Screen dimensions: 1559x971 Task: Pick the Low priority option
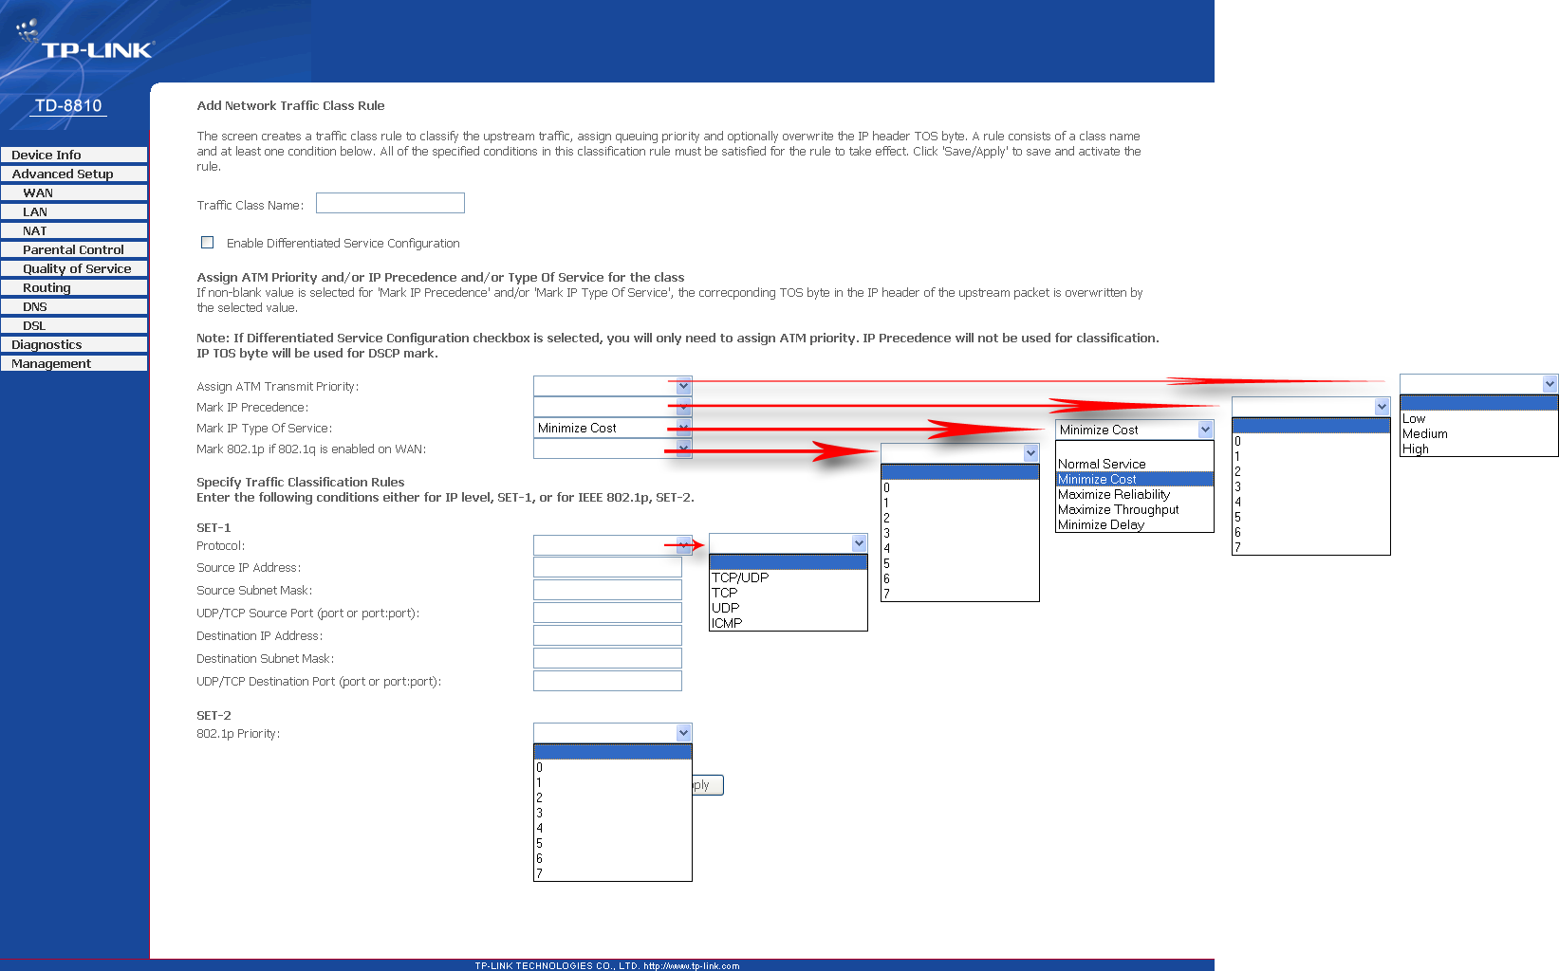[x=1478, y=418]
